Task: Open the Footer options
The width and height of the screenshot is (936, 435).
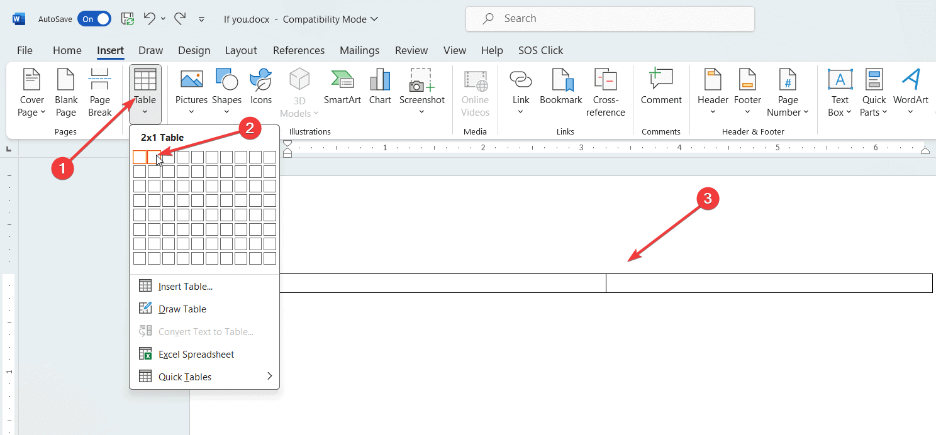Action: (x=747, y=93)
